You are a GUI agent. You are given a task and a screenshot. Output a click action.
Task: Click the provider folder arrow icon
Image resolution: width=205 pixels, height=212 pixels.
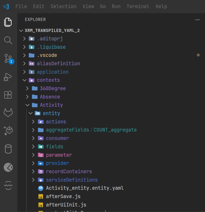click(x=41, y=163)
